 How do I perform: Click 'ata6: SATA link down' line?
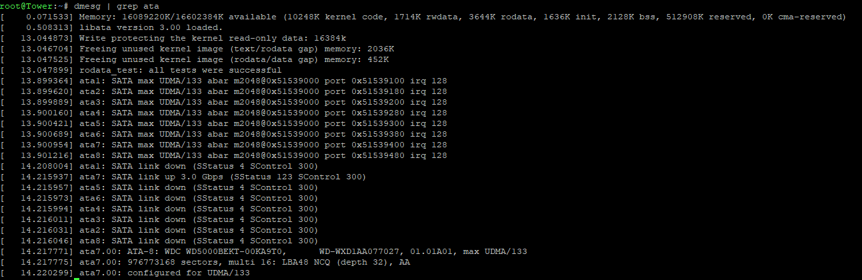pyautogui.click(x=160, y=198)
